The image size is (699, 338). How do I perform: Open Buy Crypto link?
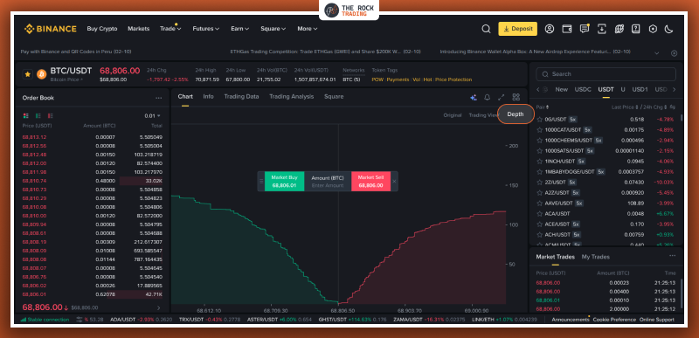[102, 29]
